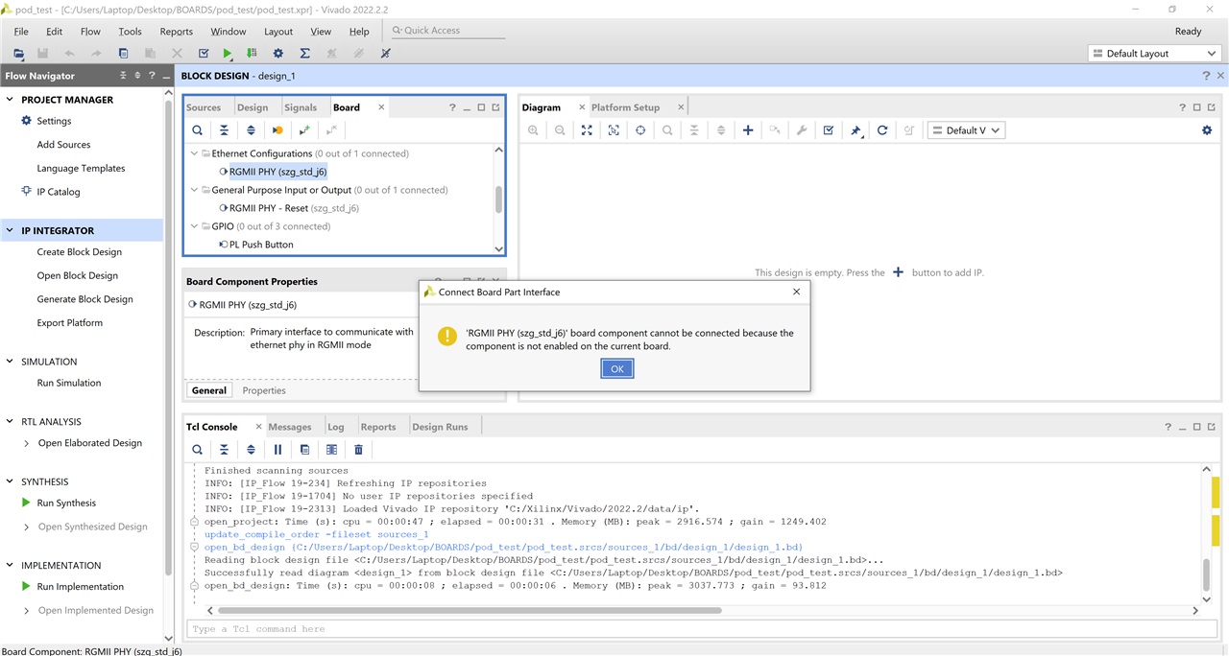
Task: Open the File menu
Action: 21,32
